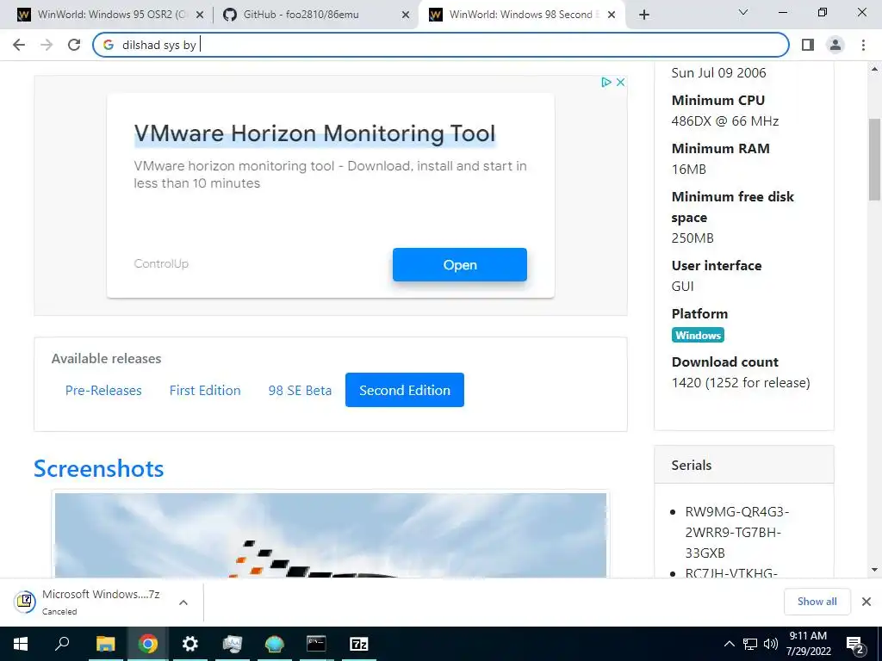Open Command Prompt from taskbar
Viewport: 882px width, 661px height.
coord(316,644)
